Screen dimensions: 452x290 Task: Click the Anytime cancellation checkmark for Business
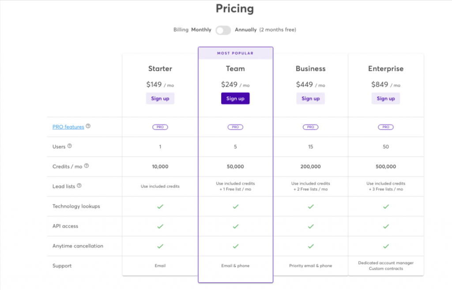tap(311, 246)
